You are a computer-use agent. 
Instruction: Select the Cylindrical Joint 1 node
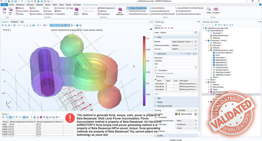click(x=222, y=67)
